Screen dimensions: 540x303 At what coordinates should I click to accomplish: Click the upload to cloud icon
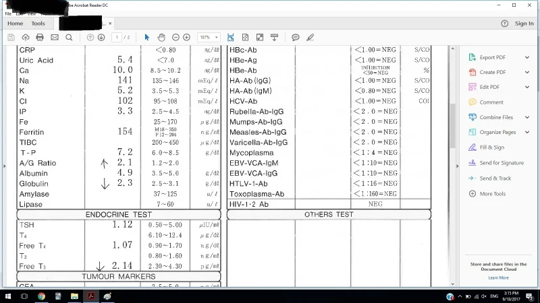click(26, 38)
